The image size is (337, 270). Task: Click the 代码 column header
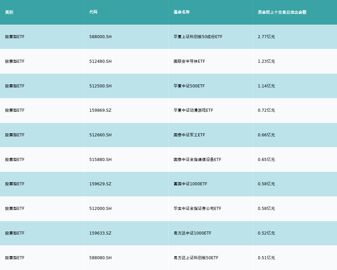point(93,12)
